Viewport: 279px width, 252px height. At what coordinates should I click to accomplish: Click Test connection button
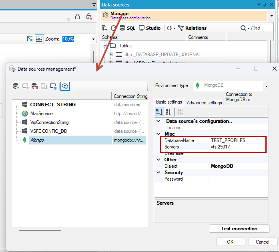click(239, 229)
